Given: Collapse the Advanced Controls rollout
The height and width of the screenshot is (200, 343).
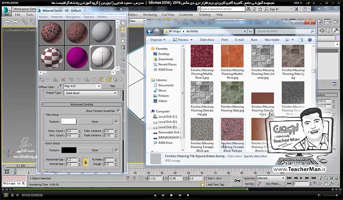Looking at the screenshot, I should pyautogui.click(x=82, y=104).
